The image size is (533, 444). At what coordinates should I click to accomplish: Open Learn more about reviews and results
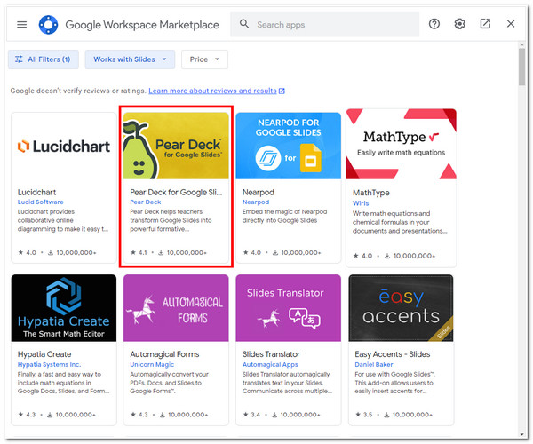click(217, 91)
